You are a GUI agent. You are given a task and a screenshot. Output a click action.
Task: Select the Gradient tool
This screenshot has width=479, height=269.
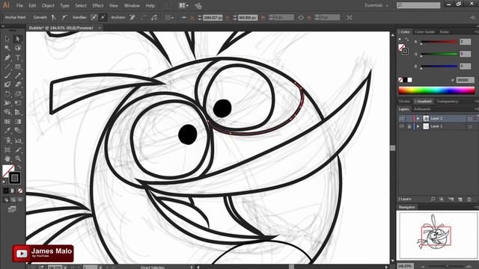pos(18,122)
